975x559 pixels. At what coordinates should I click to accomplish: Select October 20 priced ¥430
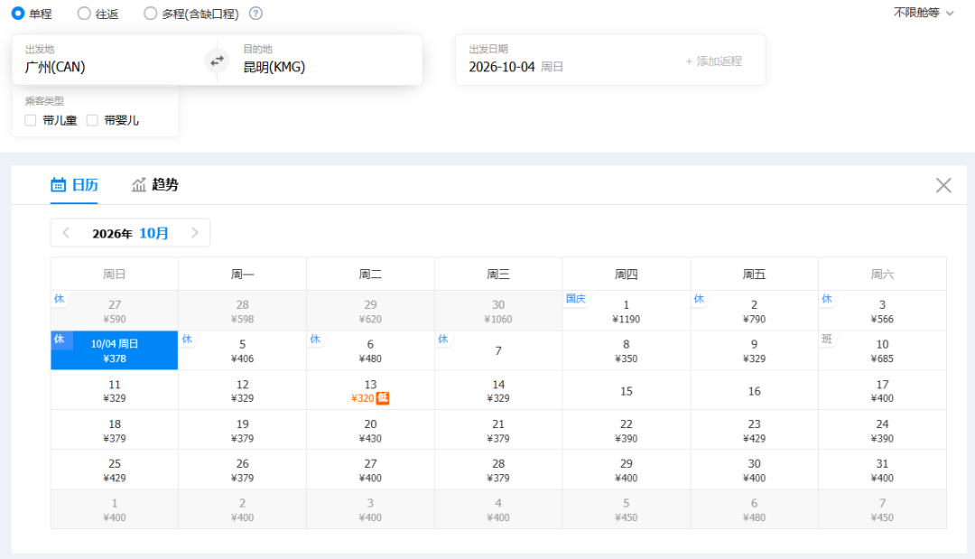(x=370, y=430)
